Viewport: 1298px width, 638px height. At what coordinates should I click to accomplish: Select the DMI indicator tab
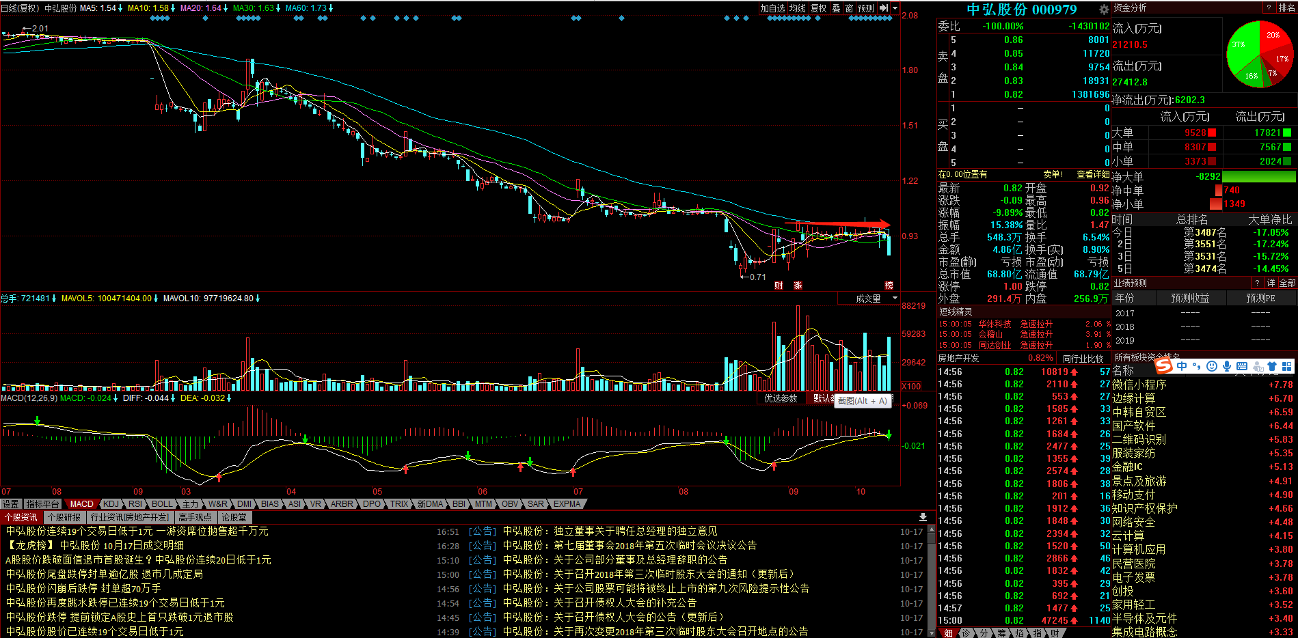click(x=245, y=504)
